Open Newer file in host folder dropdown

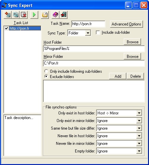click(x=139, y=136)
